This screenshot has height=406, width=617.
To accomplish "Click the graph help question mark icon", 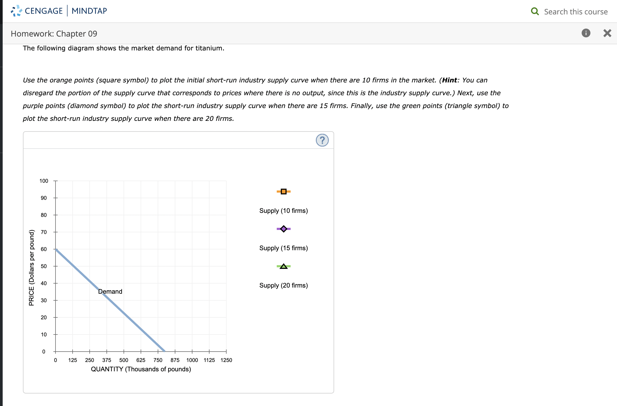I will tap(322, 140).
